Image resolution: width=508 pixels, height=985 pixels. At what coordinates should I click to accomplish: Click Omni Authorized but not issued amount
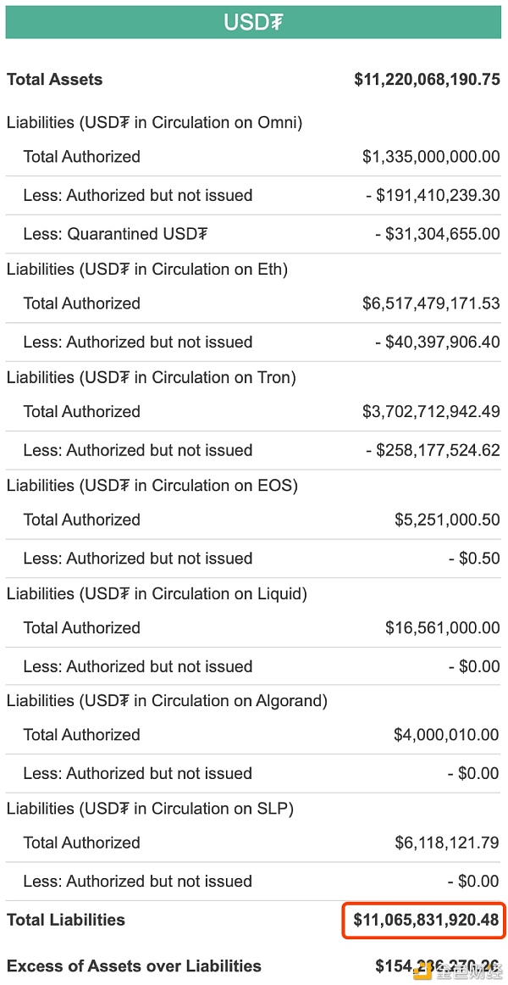tap(433, 195)
